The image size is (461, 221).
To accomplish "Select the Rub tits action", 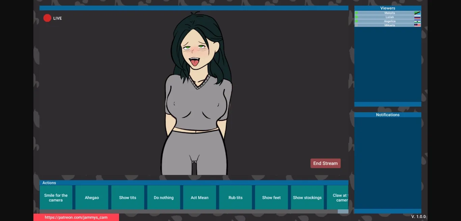I will [235, 197].
